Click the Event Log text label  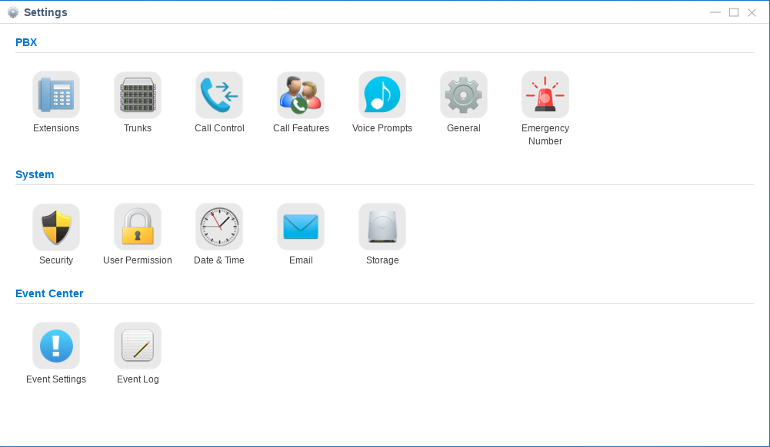138,379
